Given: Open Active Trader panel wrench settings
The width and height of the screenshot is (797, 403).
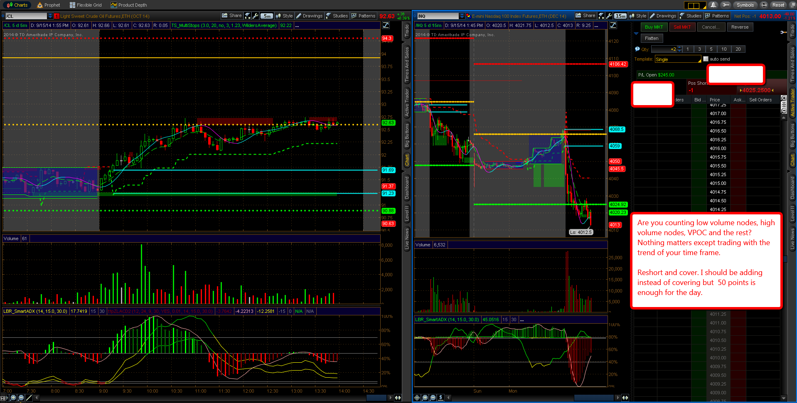Looking at the screenshot, I should (x=783, y=32).
